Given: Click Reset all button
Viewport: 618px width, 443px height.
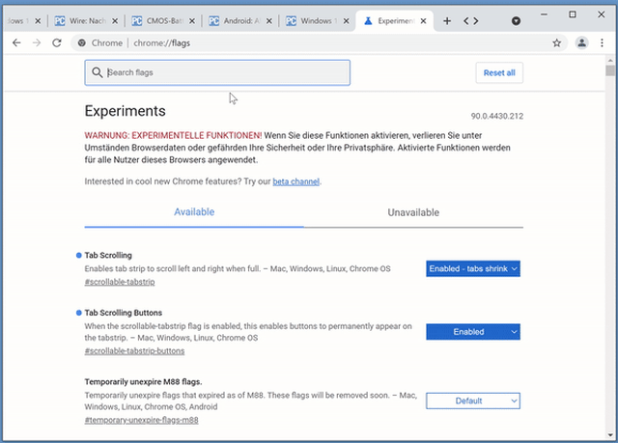Looking at the screenshot, I should pos(499,72).
